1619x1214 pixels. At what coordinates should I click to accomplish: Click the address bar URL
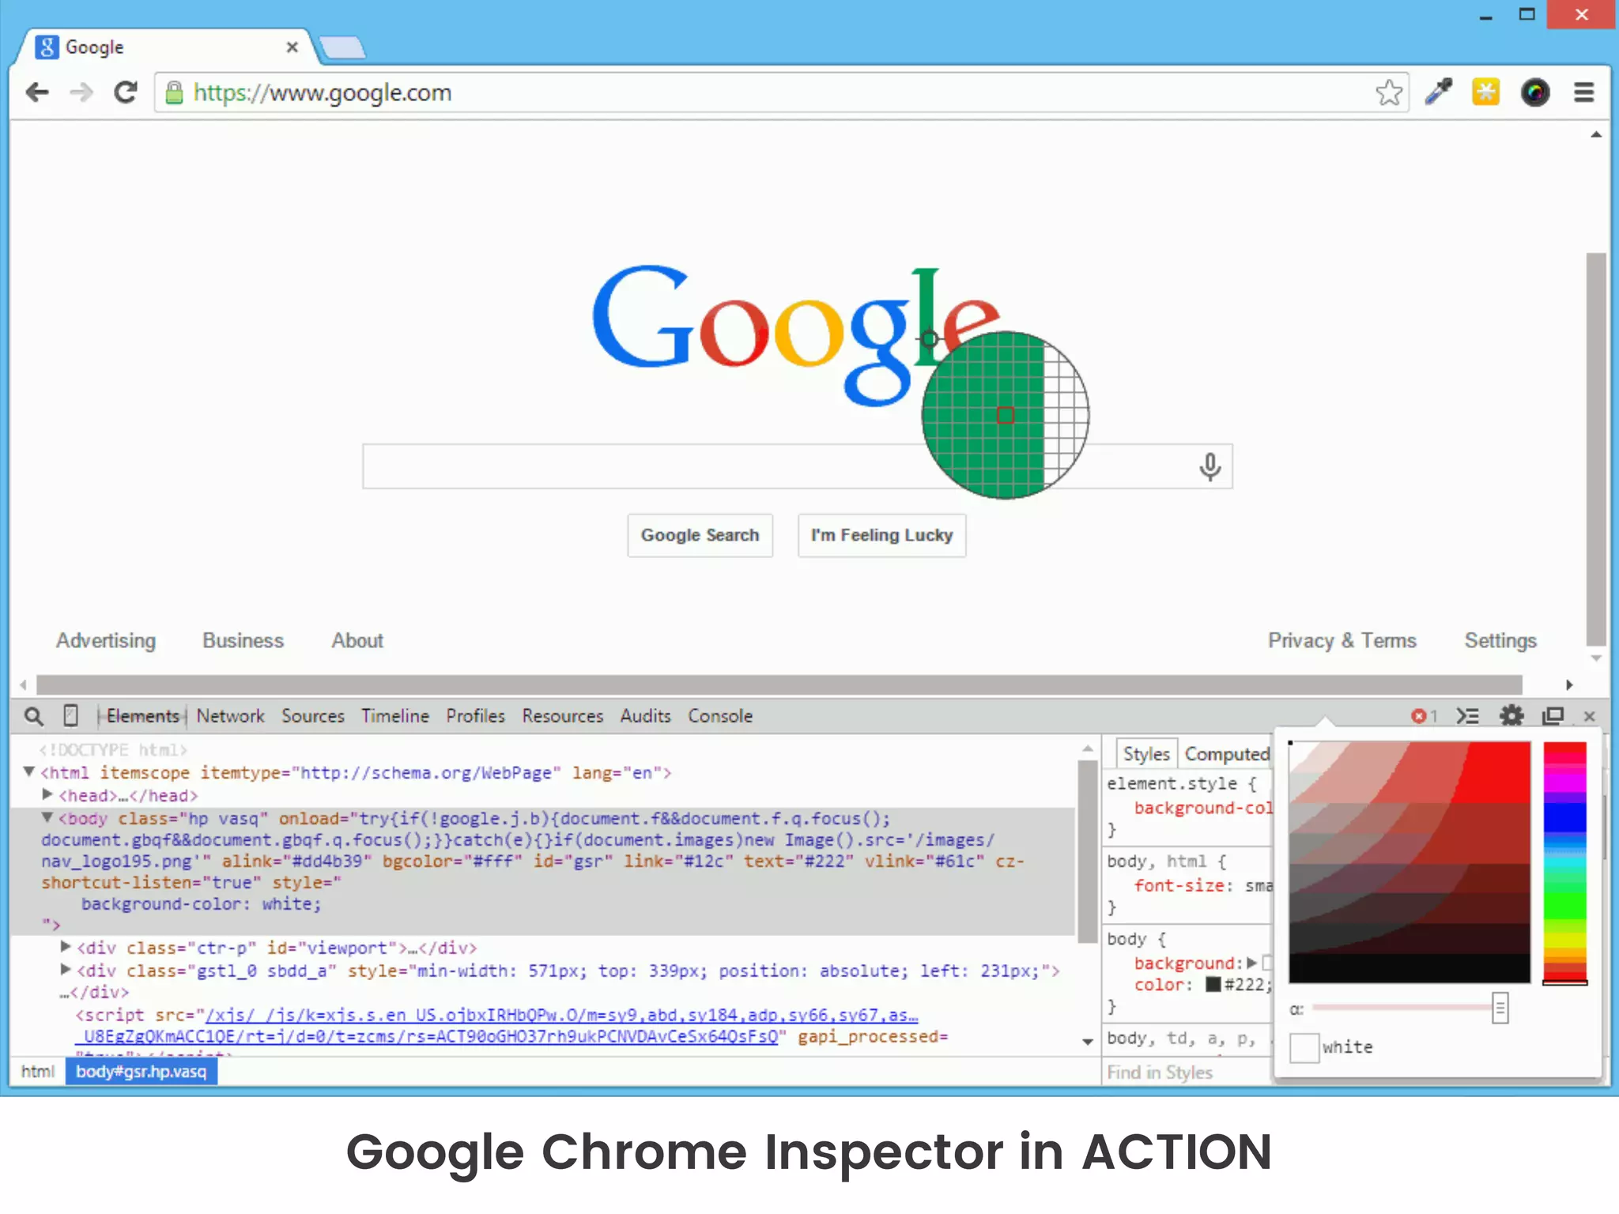click(323, 93)
